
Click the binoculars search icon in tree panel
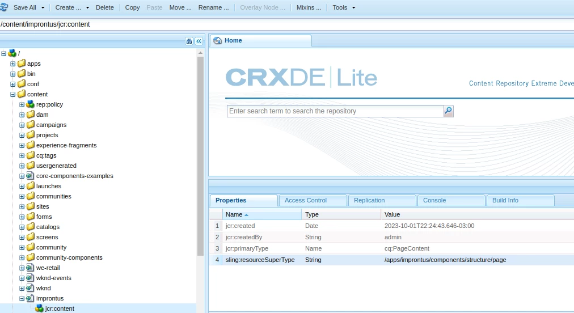(189, 41)
